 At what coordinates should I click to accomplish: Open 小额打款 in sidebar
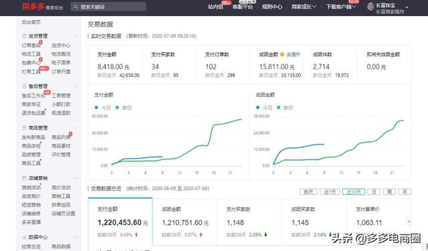(x=61, y=104)
